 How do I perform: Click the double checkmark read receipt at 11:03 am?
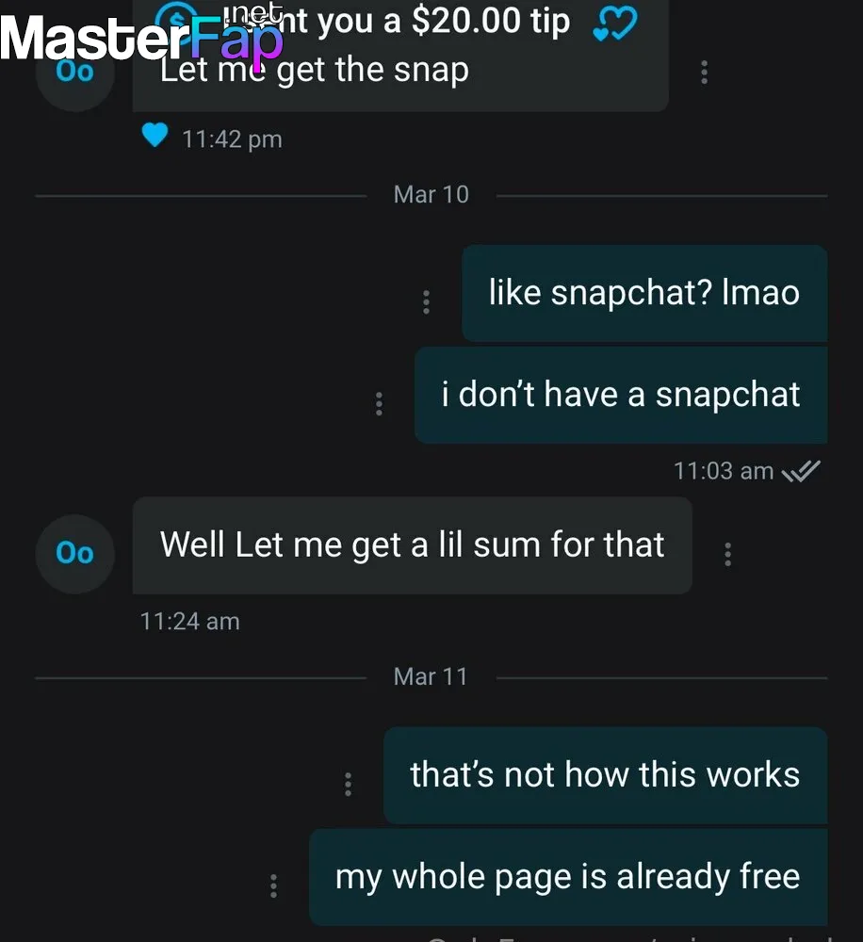(801, 471)
